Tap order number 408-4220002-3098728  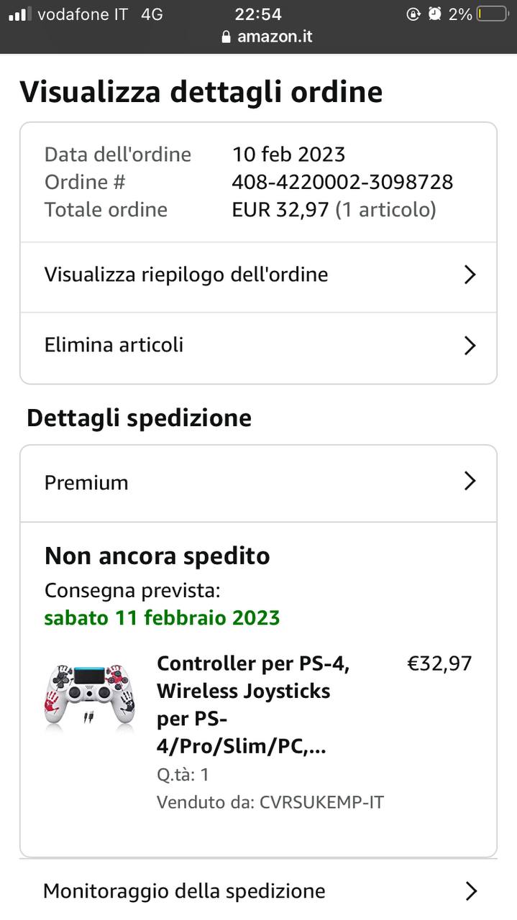tap(342, 182)
